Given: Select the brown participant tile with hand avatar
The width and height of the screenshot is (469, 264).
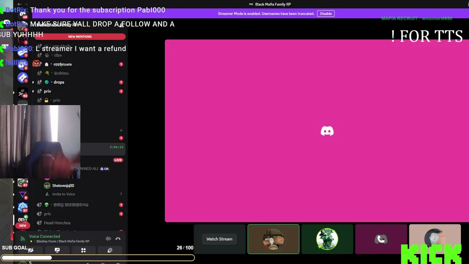Looking at the screenshot, I should tap(273, 239).
